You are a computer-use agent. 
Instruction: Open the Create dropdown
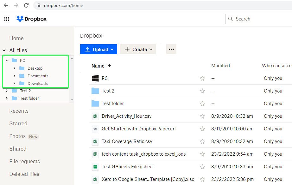[138, 49]
